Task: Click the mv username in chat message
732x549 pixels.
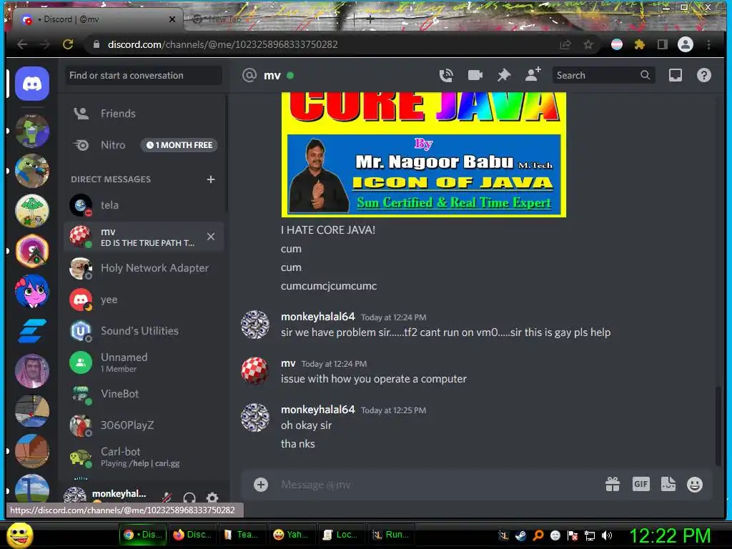Action: coord(288,363)
